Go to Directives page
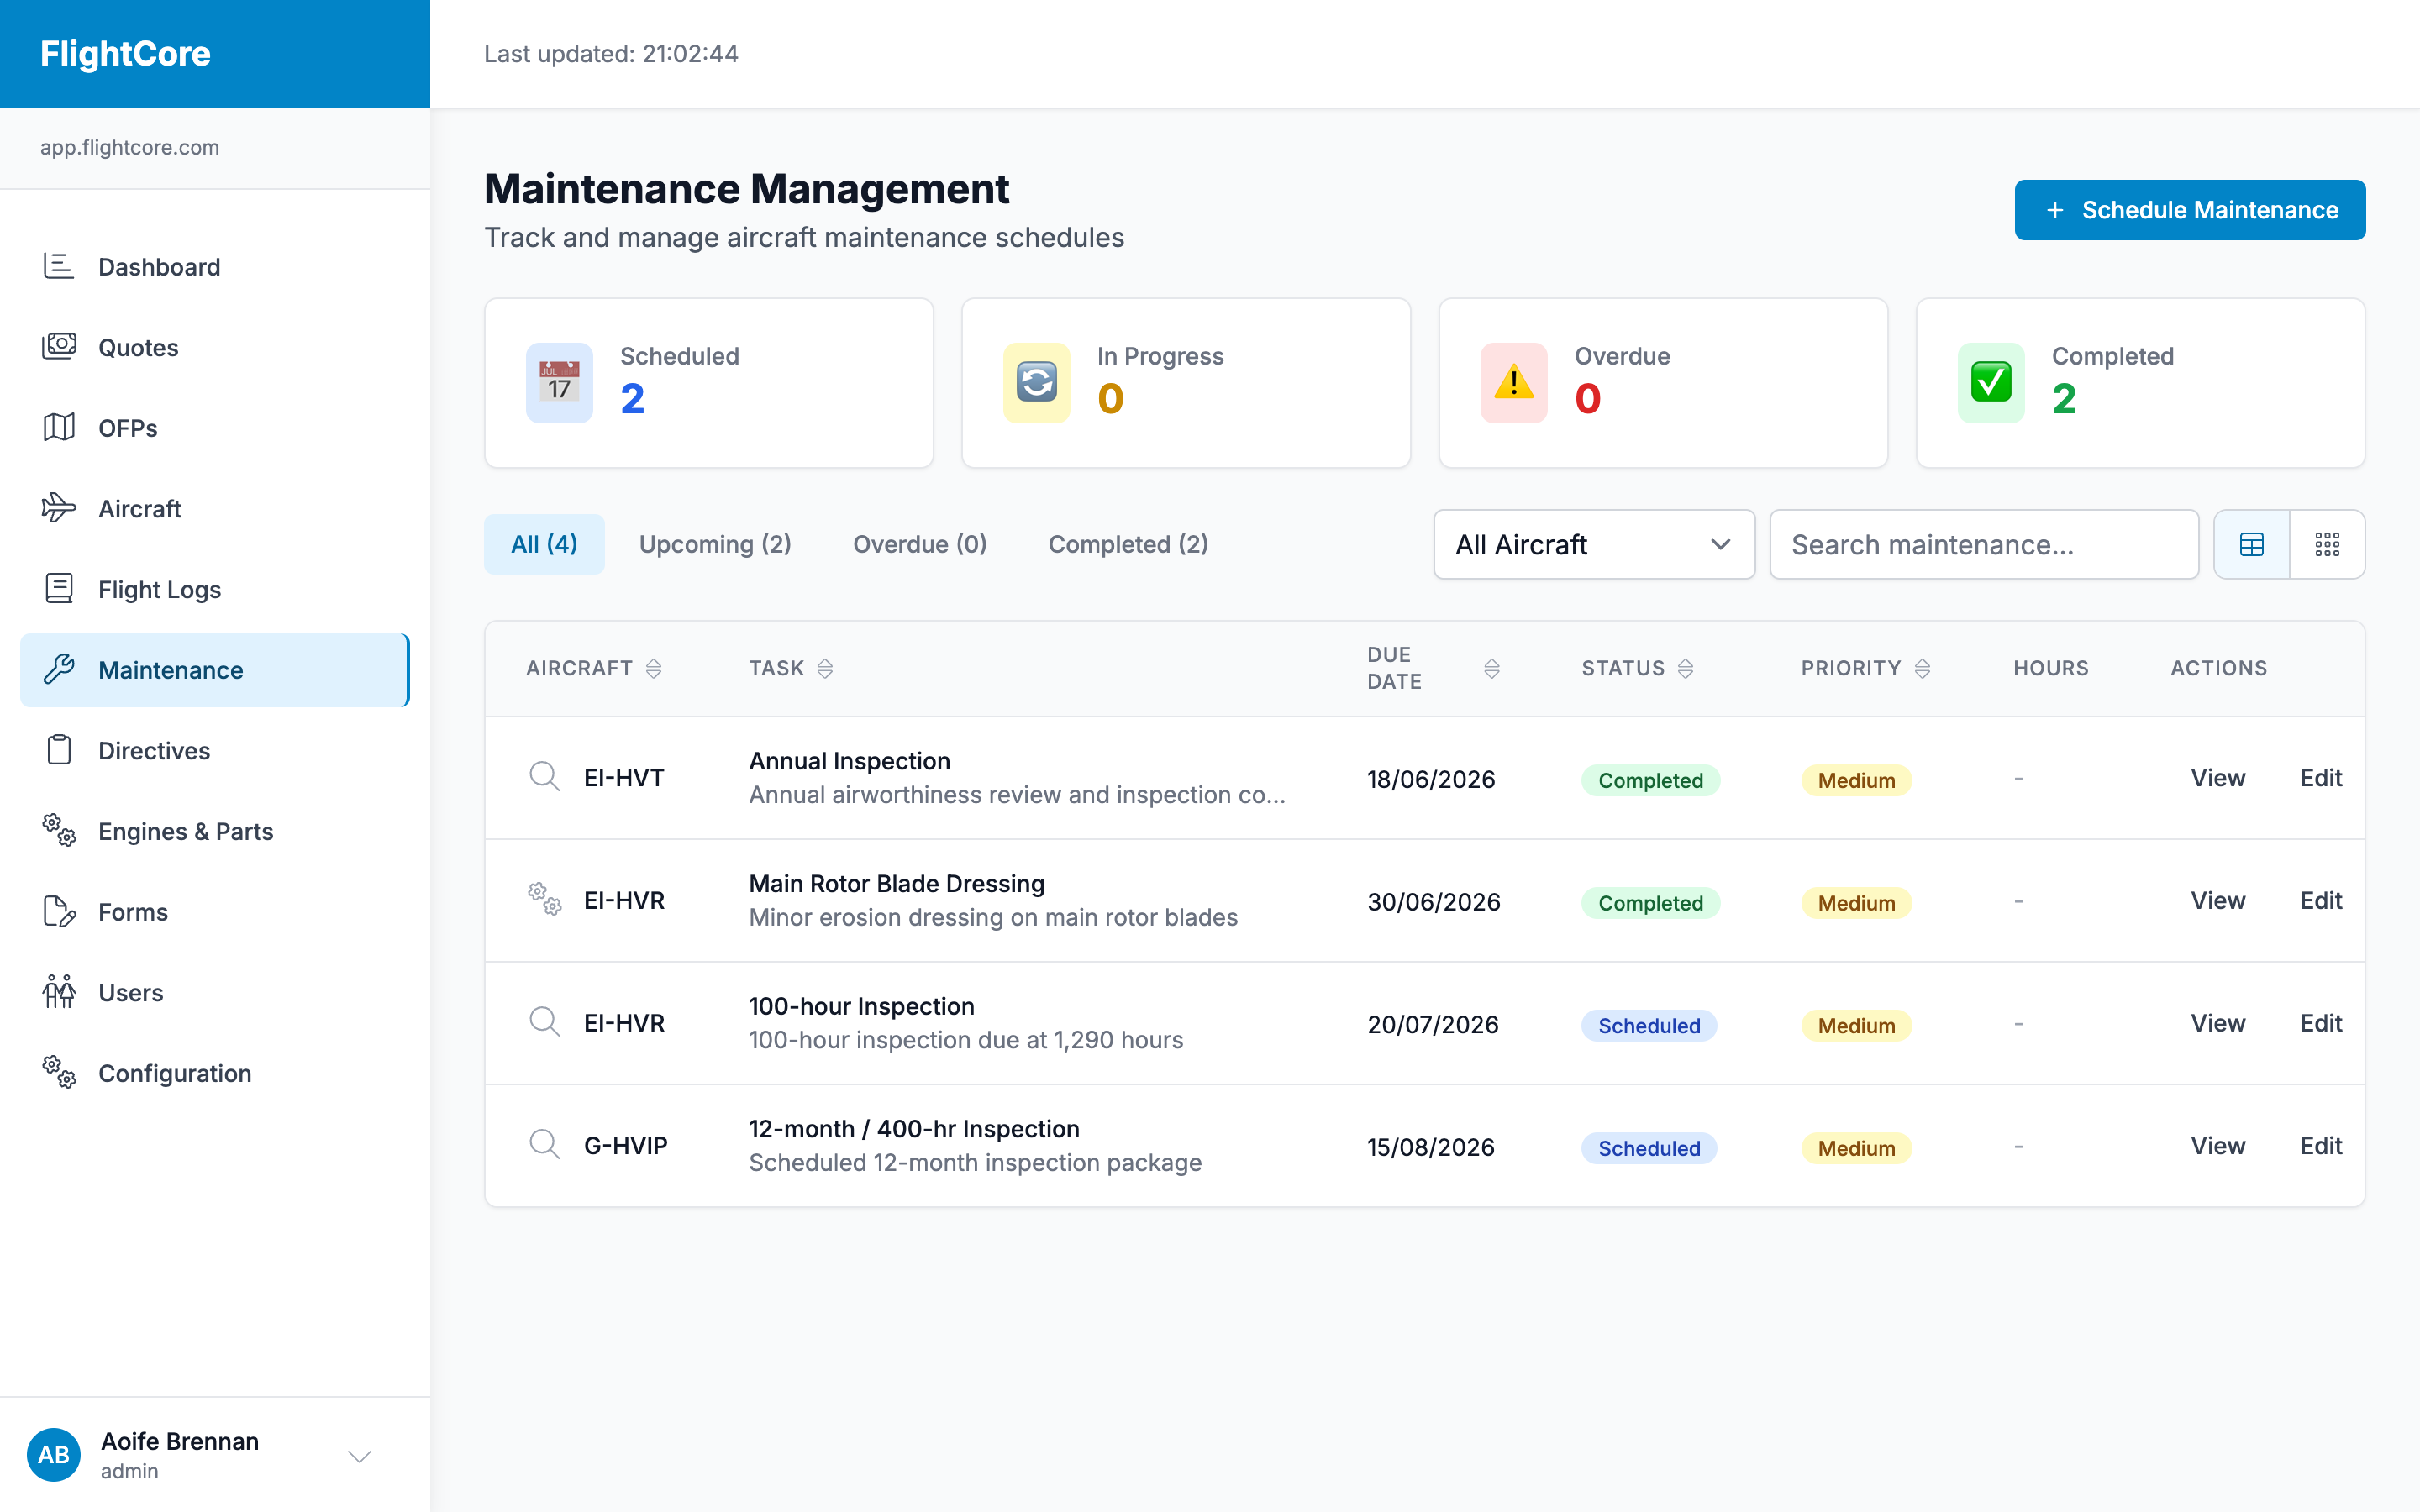Screen dimensions: 2420x1512 coord(214,750)
